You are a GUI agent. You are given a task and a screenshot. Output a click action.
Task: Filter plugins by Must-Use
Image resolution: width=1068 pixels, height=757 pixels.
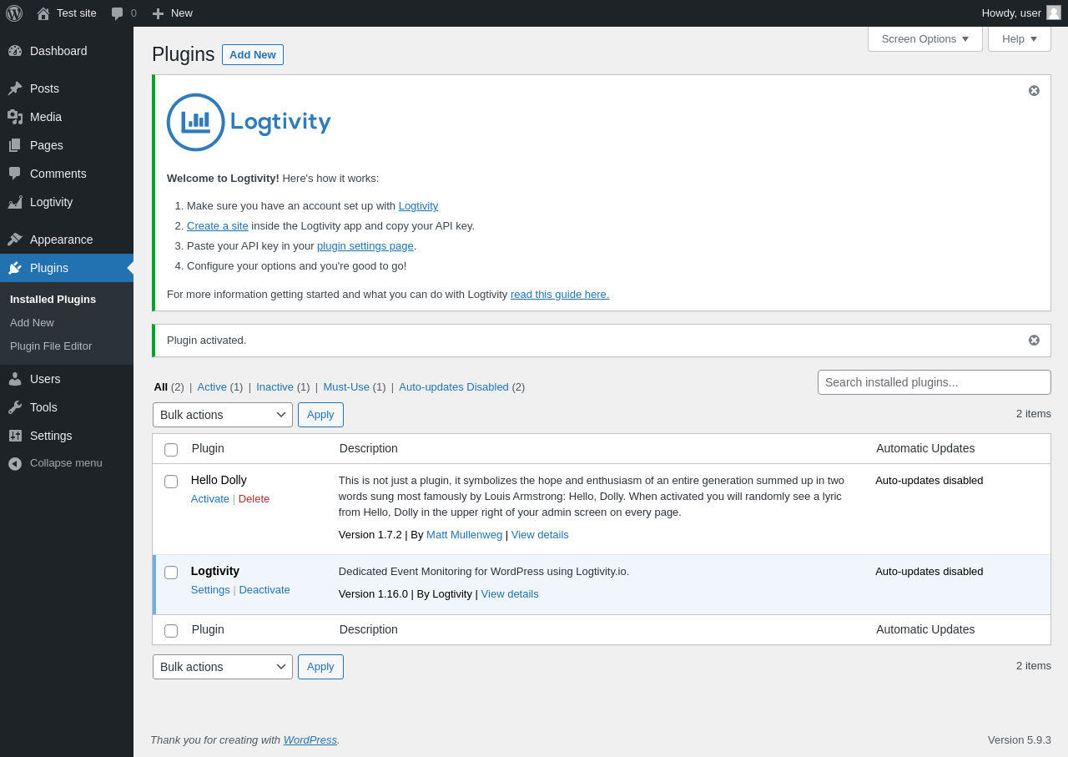click(x=346, y=386)
